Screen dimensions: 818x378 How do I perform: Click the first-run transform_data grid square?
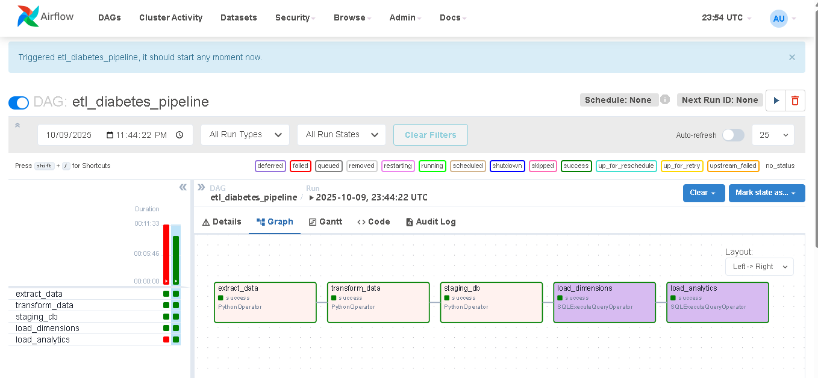[166, 305]
